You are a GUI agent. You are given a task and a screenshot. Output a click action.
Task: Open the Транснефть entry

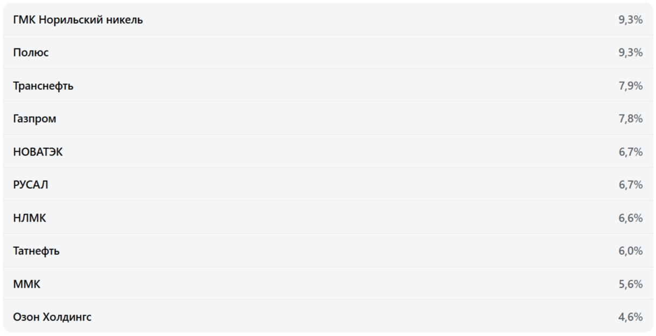(43, 86)
